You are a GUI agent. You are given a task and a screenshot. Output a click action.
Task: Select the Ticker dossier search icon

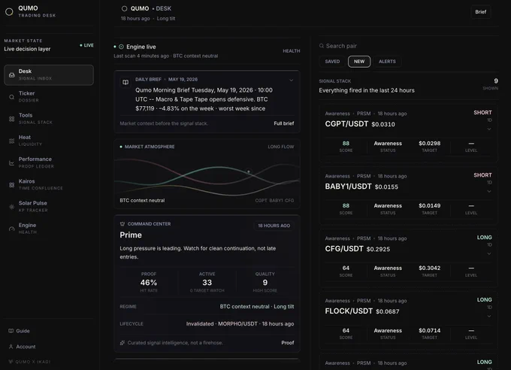point(12,97)
